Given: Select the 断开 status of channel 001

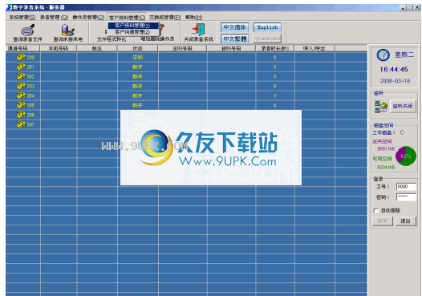Looking at the screenshot, I should click(137, 67).
